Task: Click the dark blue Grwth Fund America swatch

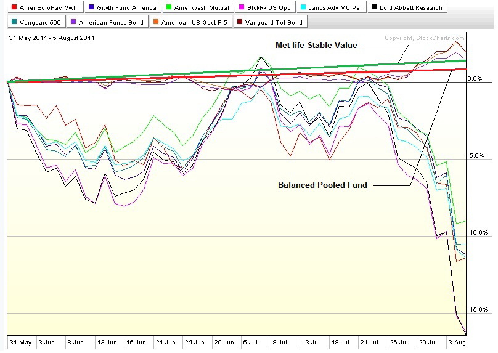Action: (91, 7)
